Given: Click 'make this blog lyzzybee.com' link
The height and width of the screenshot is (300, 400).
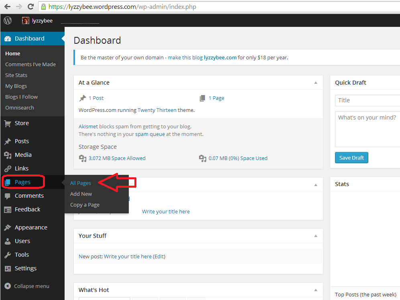Looking at the screenshot, I should 202,58.
